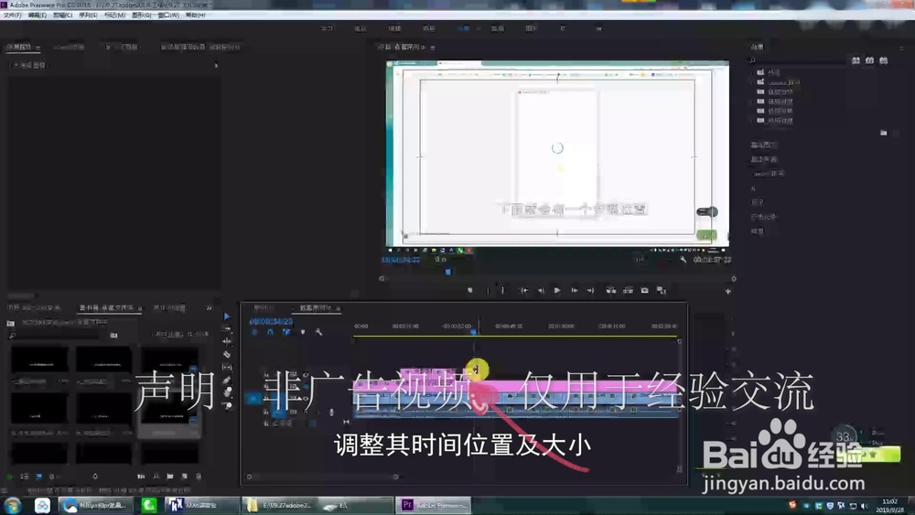Open the 编辑 menu

coord(38,16)
